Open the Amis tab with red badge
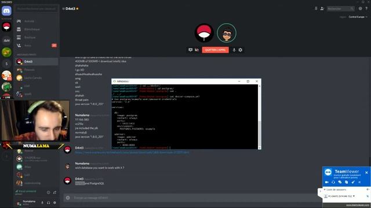Image resolution: width=371 pixels, height=208 pixels. click(x=37, y=45)
